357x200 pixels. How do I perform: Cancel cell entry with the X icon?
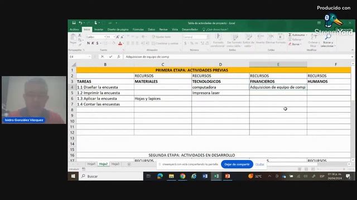coord(103,57)
